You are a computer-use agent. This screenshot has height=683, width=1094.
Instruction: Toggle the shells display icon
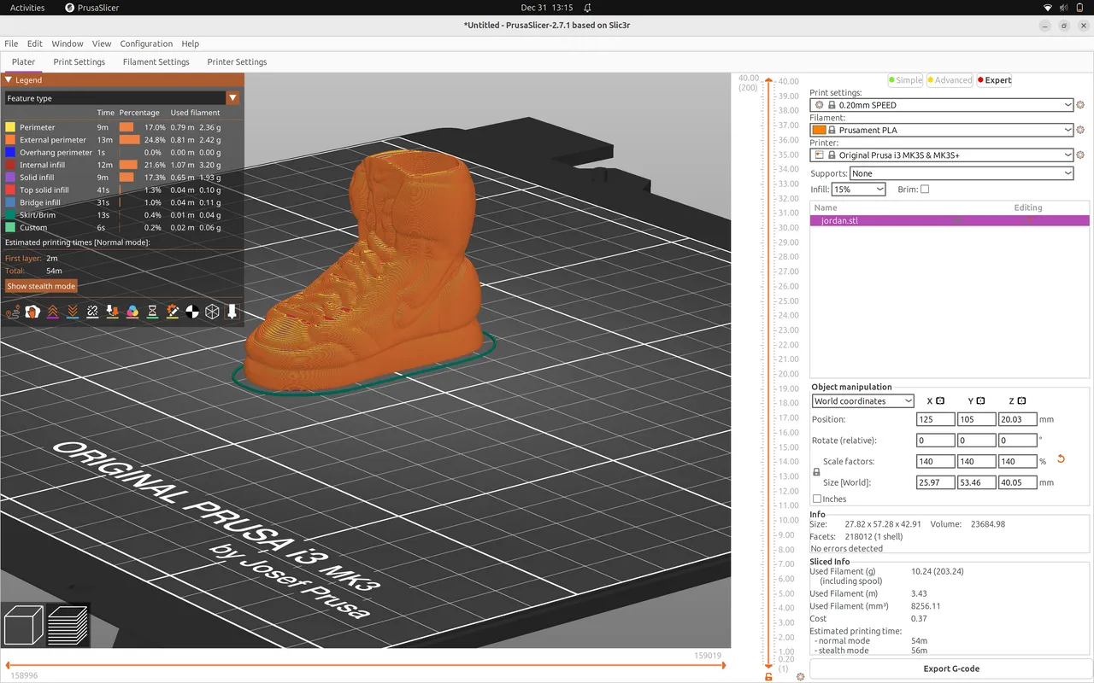click(x=211, y=312)
